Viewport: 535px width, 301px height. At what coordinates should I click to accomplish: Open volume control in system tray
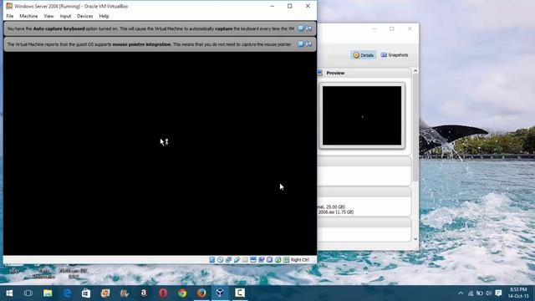click(x=488, y=293)
